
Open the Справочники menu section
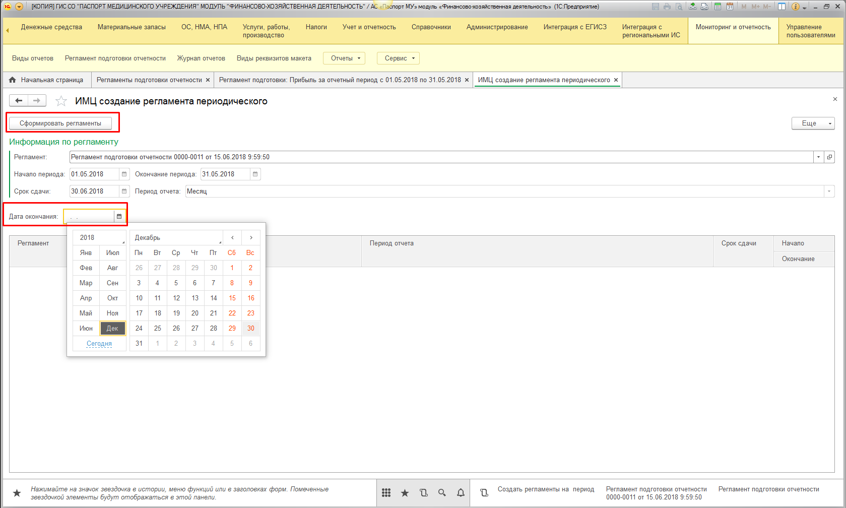click(x=431, y=27)
